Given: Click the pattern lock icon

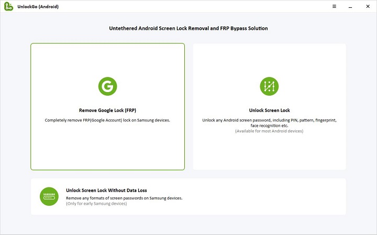Looking at the screenshot, I should (269, 86).
